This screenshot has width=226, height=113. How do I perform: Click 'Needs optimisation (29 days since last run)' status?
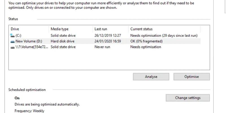[x=164, y=36]
